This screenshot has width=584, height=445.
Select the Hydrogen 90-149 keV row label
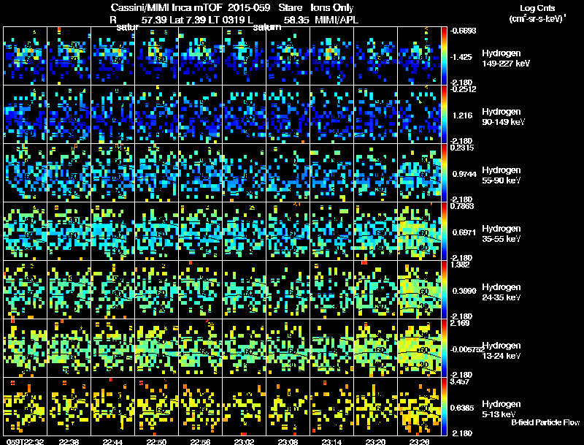coord(503,117)
